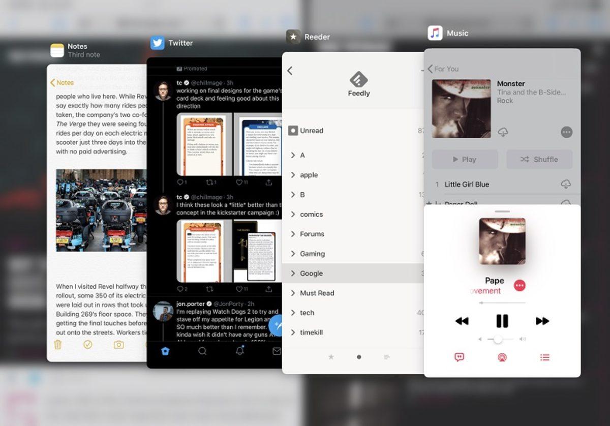Open the Up Next queue list icon
610x426 pixels.
pos(545,357)
